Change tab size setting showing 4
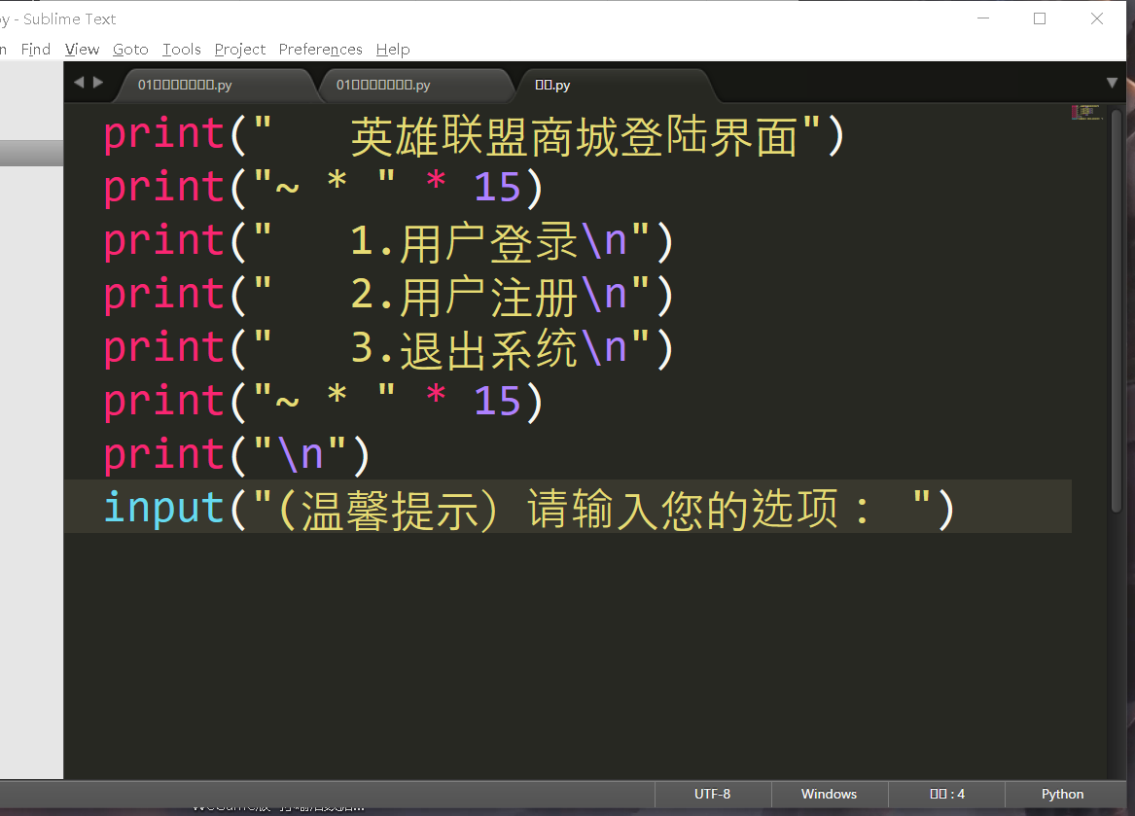Image resolution: width=1135 pixels, height=816 pixels. pyautogui.click(x=946, y=795)
